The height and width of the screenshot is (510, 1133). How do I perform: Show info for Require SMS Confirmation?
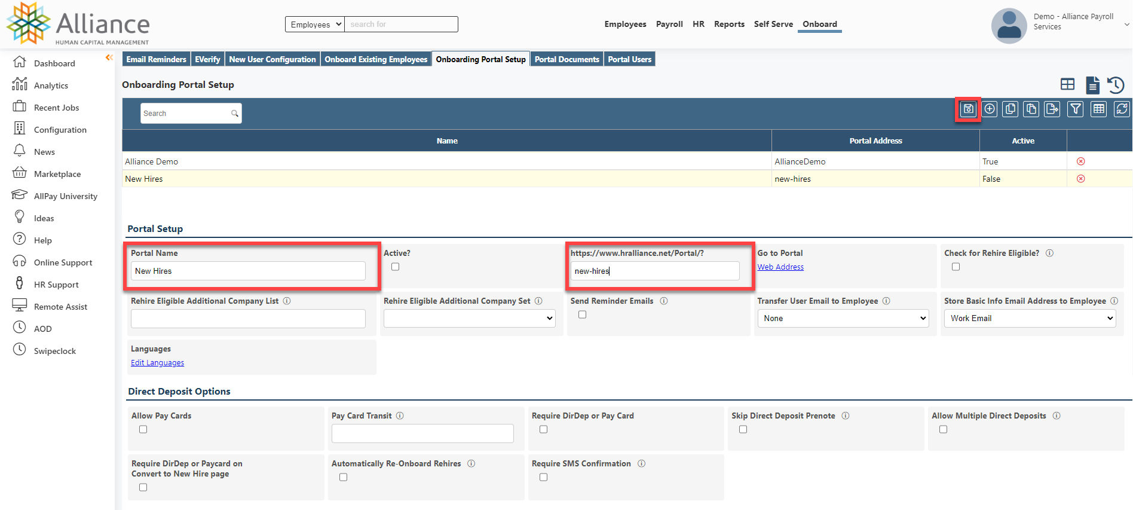click(x=641, y=463)
